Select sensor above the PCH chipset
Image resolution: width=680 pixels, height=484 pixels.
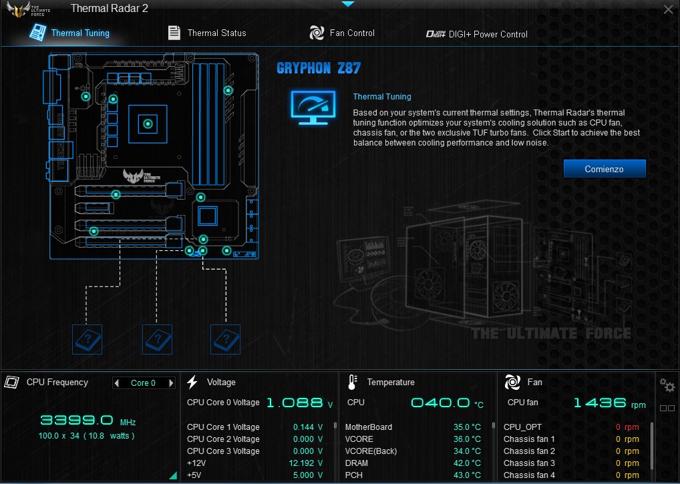[200, 198]
